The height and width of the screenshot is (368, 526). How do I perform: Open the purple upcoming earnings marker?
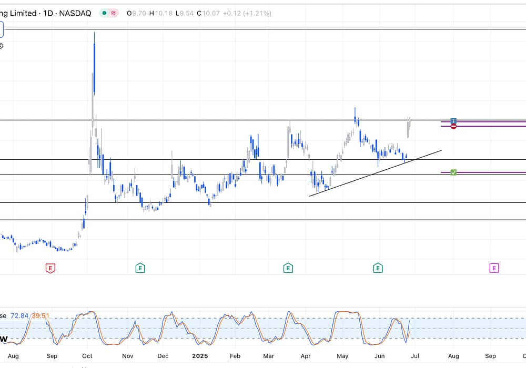(x=494, y=268)
